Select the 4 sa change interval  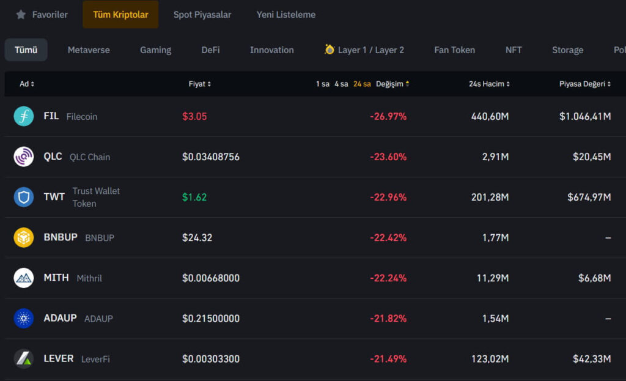point(341,84)
